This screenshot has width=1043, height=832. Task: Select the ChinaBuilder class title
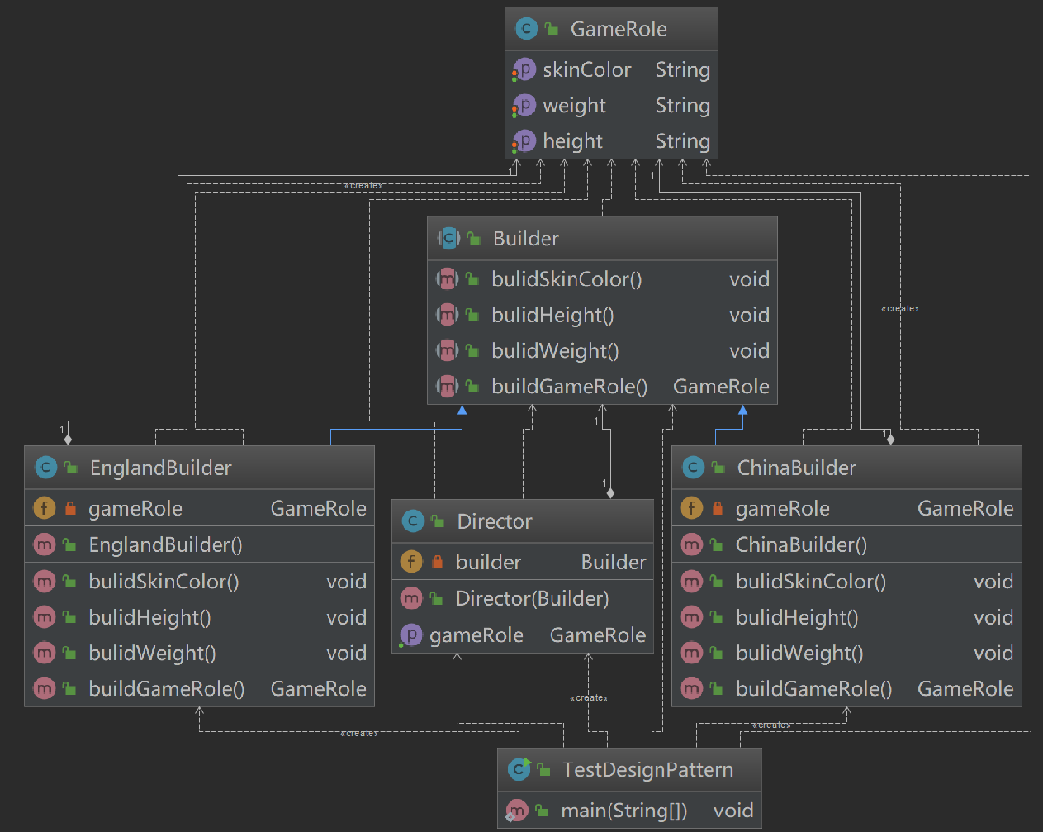pyautogui.click(x=797, y=468)
